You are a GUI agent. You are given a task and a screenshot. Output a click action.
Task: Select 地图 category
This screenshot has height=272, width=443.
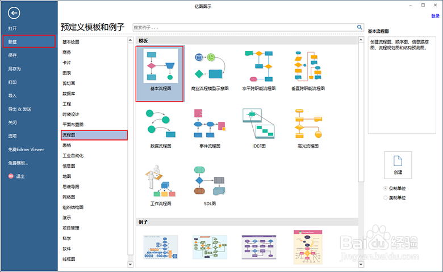coord(66,176)
